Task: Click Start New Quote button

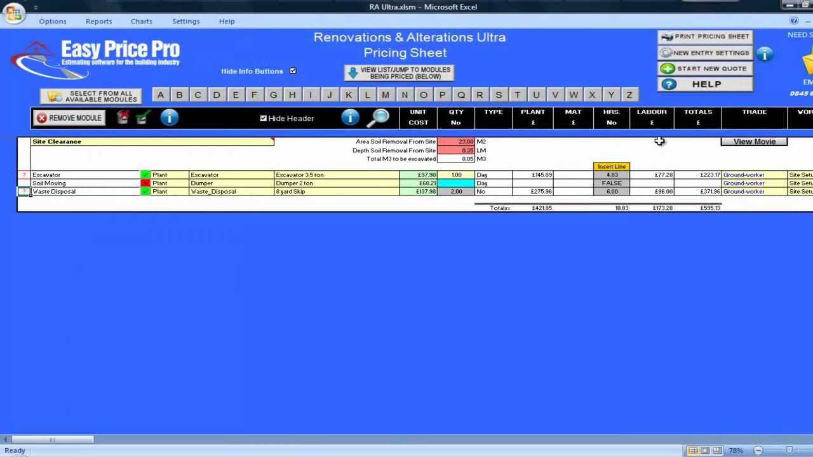Action: (x=705, y=69)
